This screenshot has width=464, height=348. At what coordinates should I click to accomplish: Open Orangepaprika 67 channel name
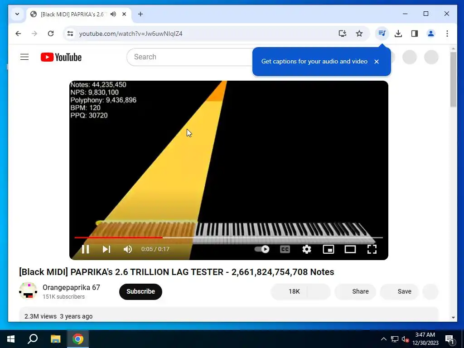(x=71, y=287)
